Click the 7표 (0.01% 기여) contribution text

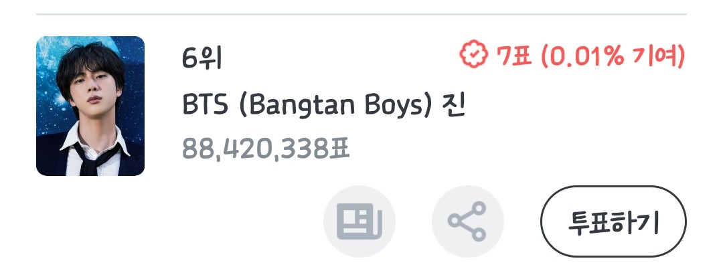pos(591,56)
